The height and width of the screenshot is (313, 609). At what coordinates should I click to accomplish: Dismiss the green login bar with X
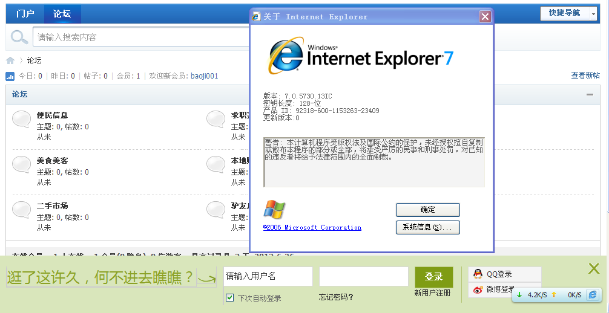593,268
